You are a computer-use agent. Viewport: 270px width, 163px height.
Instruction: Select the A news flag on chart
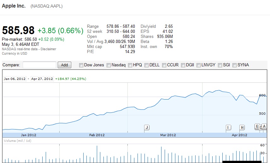coord(264,126)
